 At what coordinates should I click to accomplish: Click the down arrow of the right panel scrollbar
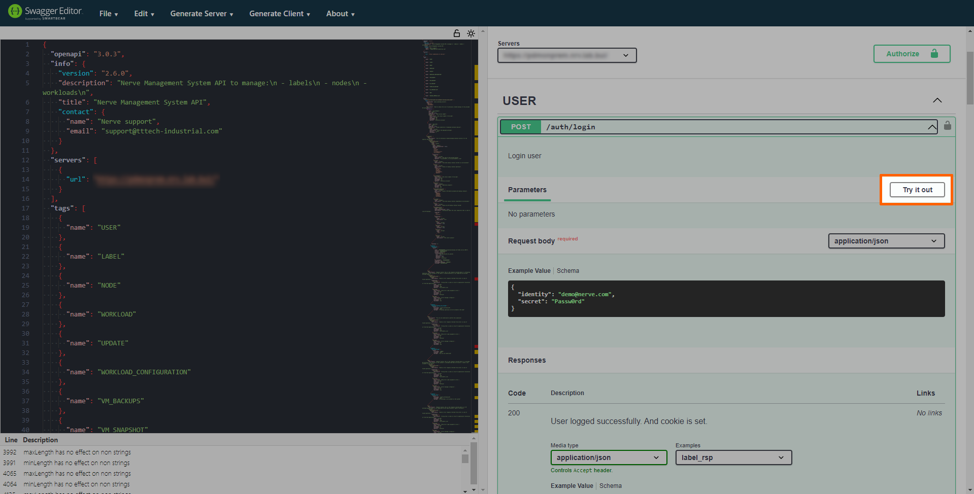pyautogui.click(x=970, y=490)
